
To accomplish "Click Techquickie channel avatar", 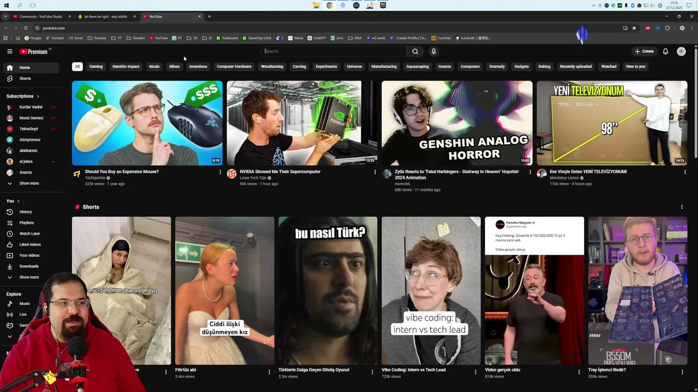I will pyautogui.click(x=77, y=174).
